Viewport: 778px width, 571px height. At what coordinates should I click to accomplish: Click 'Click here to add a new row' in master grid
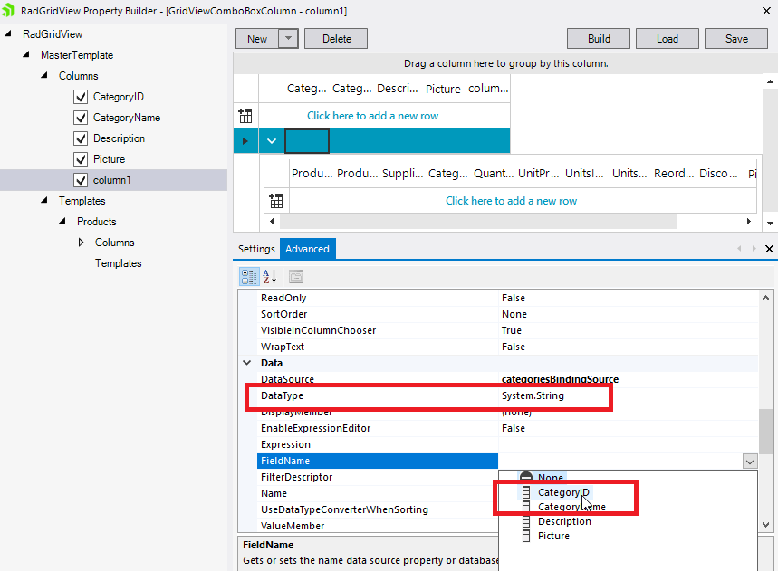372,116
